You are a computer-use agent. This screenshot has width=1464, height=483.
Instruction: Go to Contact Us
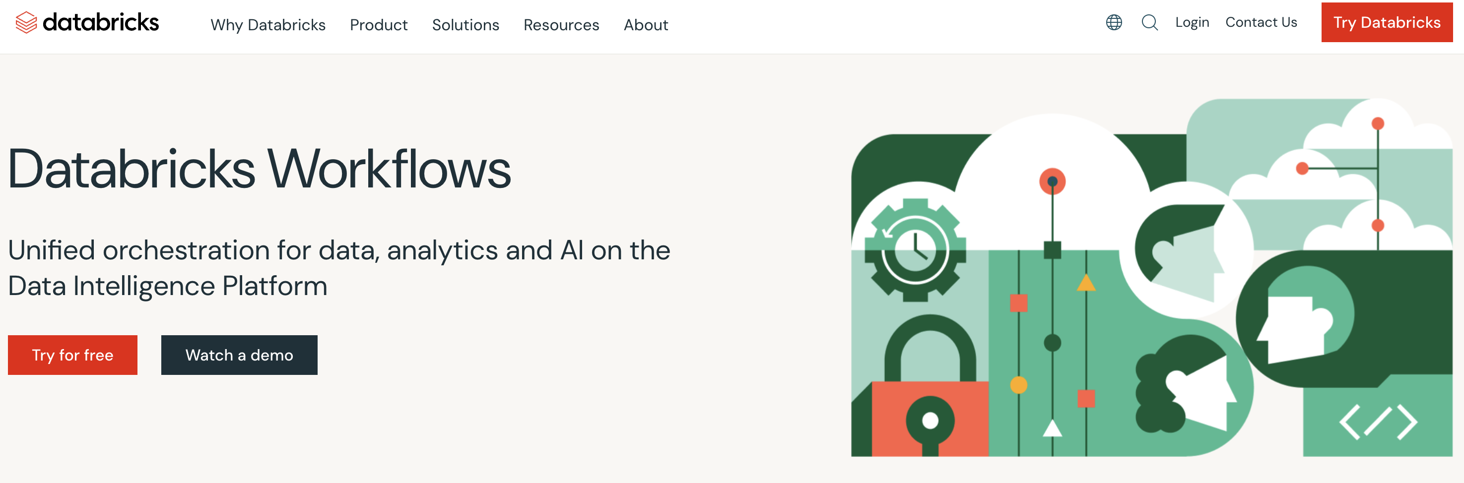[x=1261, y=23]
